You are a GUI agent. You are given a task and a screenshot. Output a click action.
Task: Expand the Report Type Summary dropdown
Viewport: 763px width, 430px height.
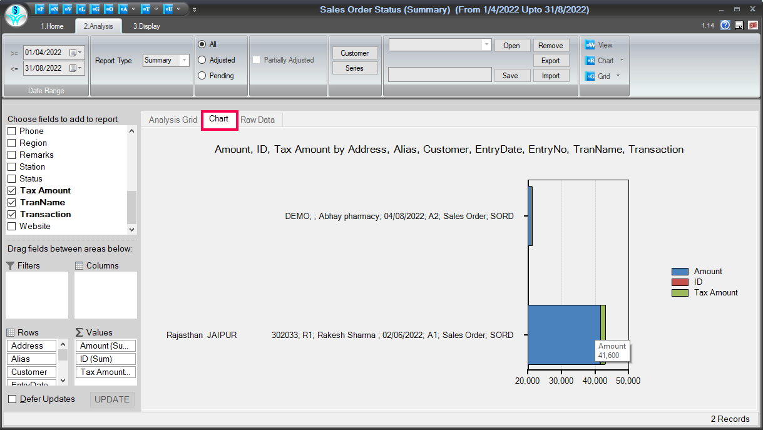184,60
